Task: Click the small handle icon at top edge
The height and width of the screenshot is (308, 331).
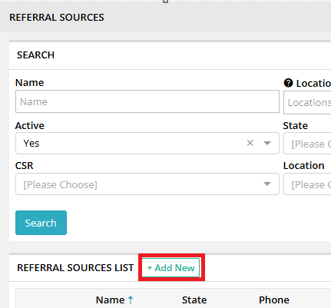Action: click(x=166, y=2)
